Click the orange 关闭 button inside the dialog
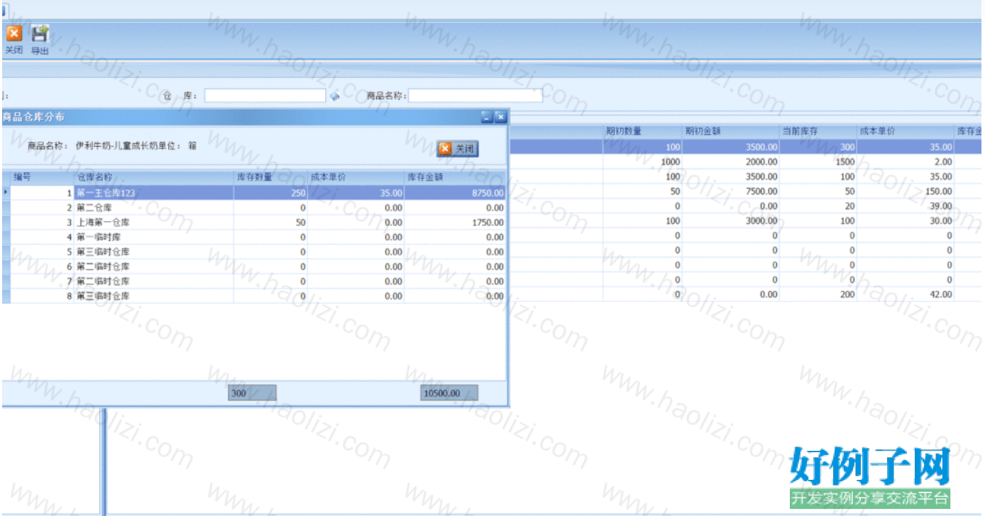985x516 pixels. (458, 148)
